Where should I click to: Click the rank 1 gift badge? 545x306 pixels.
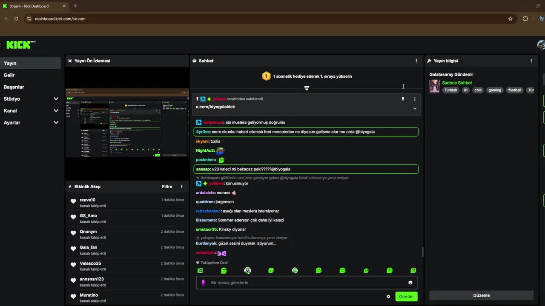[266, 76]
